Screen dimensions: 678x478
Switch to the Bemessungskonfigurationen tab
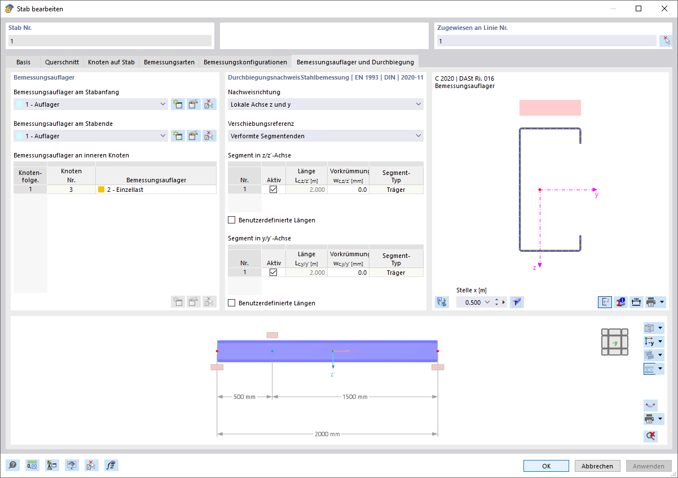245,62
